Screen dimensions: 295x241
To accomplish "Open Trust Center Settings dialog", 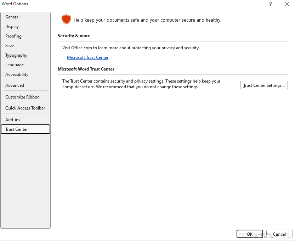I will tap(264, 85).
